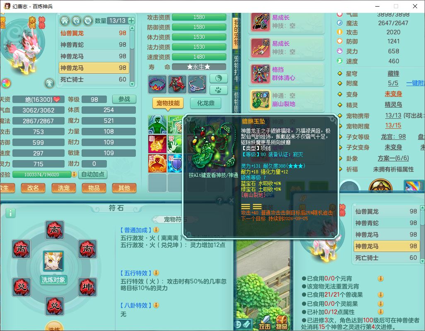Screen dimensions: 425x331
Task: Click coin icon beside 已食用21/21个兽魂果
Action: (x=381, y=295)
